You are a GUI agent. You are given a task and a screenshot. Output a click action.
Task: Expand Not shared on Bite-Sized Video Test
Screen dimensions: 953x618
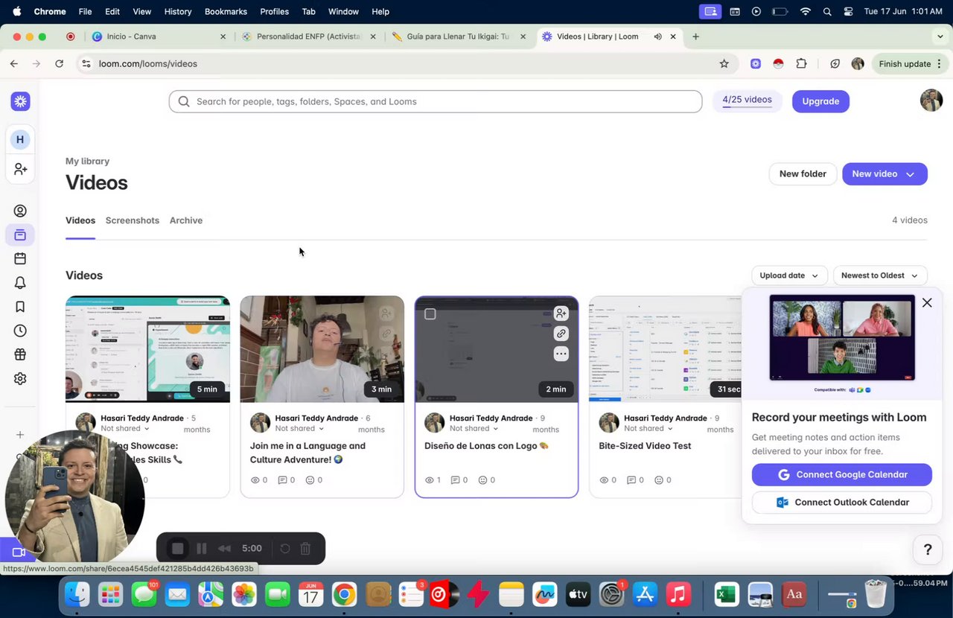pyautogui.click(x=648, y=429)
